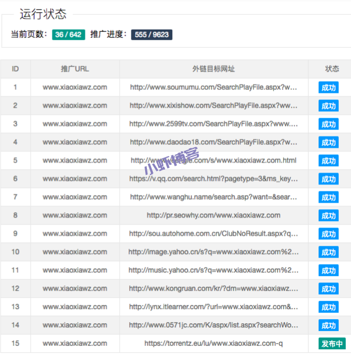
Task: Click the 推广URL column header
Action: 75,69
